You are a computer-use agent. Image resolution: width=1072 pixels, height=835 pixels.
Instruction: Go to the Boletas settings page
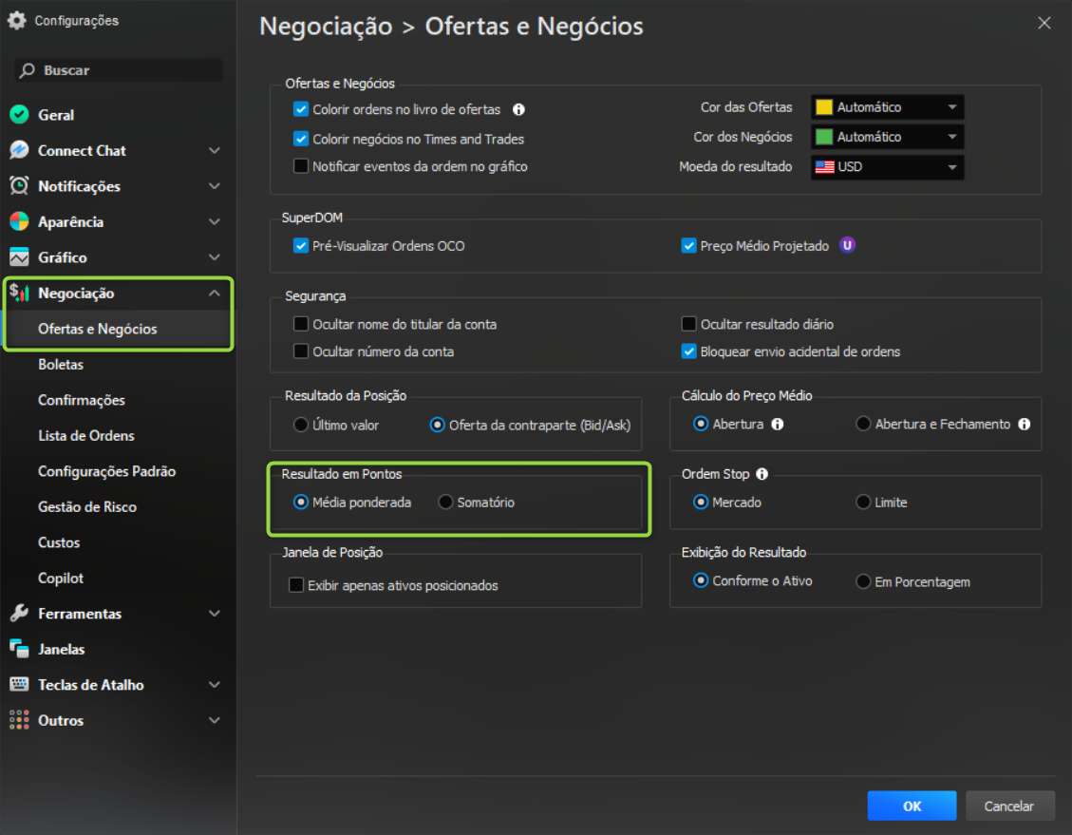click(x=61, y=365)
